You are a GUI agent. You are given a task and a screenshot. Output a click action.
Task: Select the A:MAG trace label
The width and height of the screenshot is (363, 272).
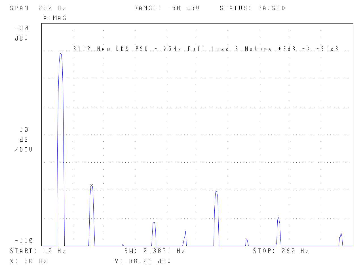click(x=55, y=18)
